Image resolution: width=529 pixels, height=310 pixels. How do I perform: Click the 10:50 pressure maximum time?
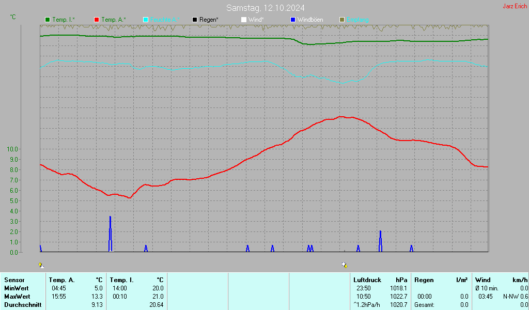[x=364, y=297]
